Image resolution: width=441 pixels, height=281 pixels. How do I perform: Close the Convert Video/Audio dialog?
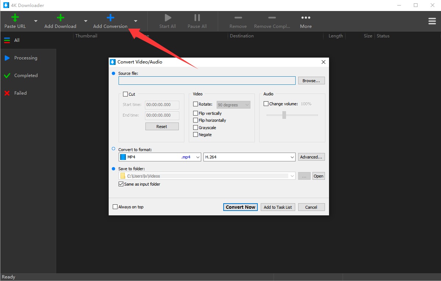click(323, 62)
